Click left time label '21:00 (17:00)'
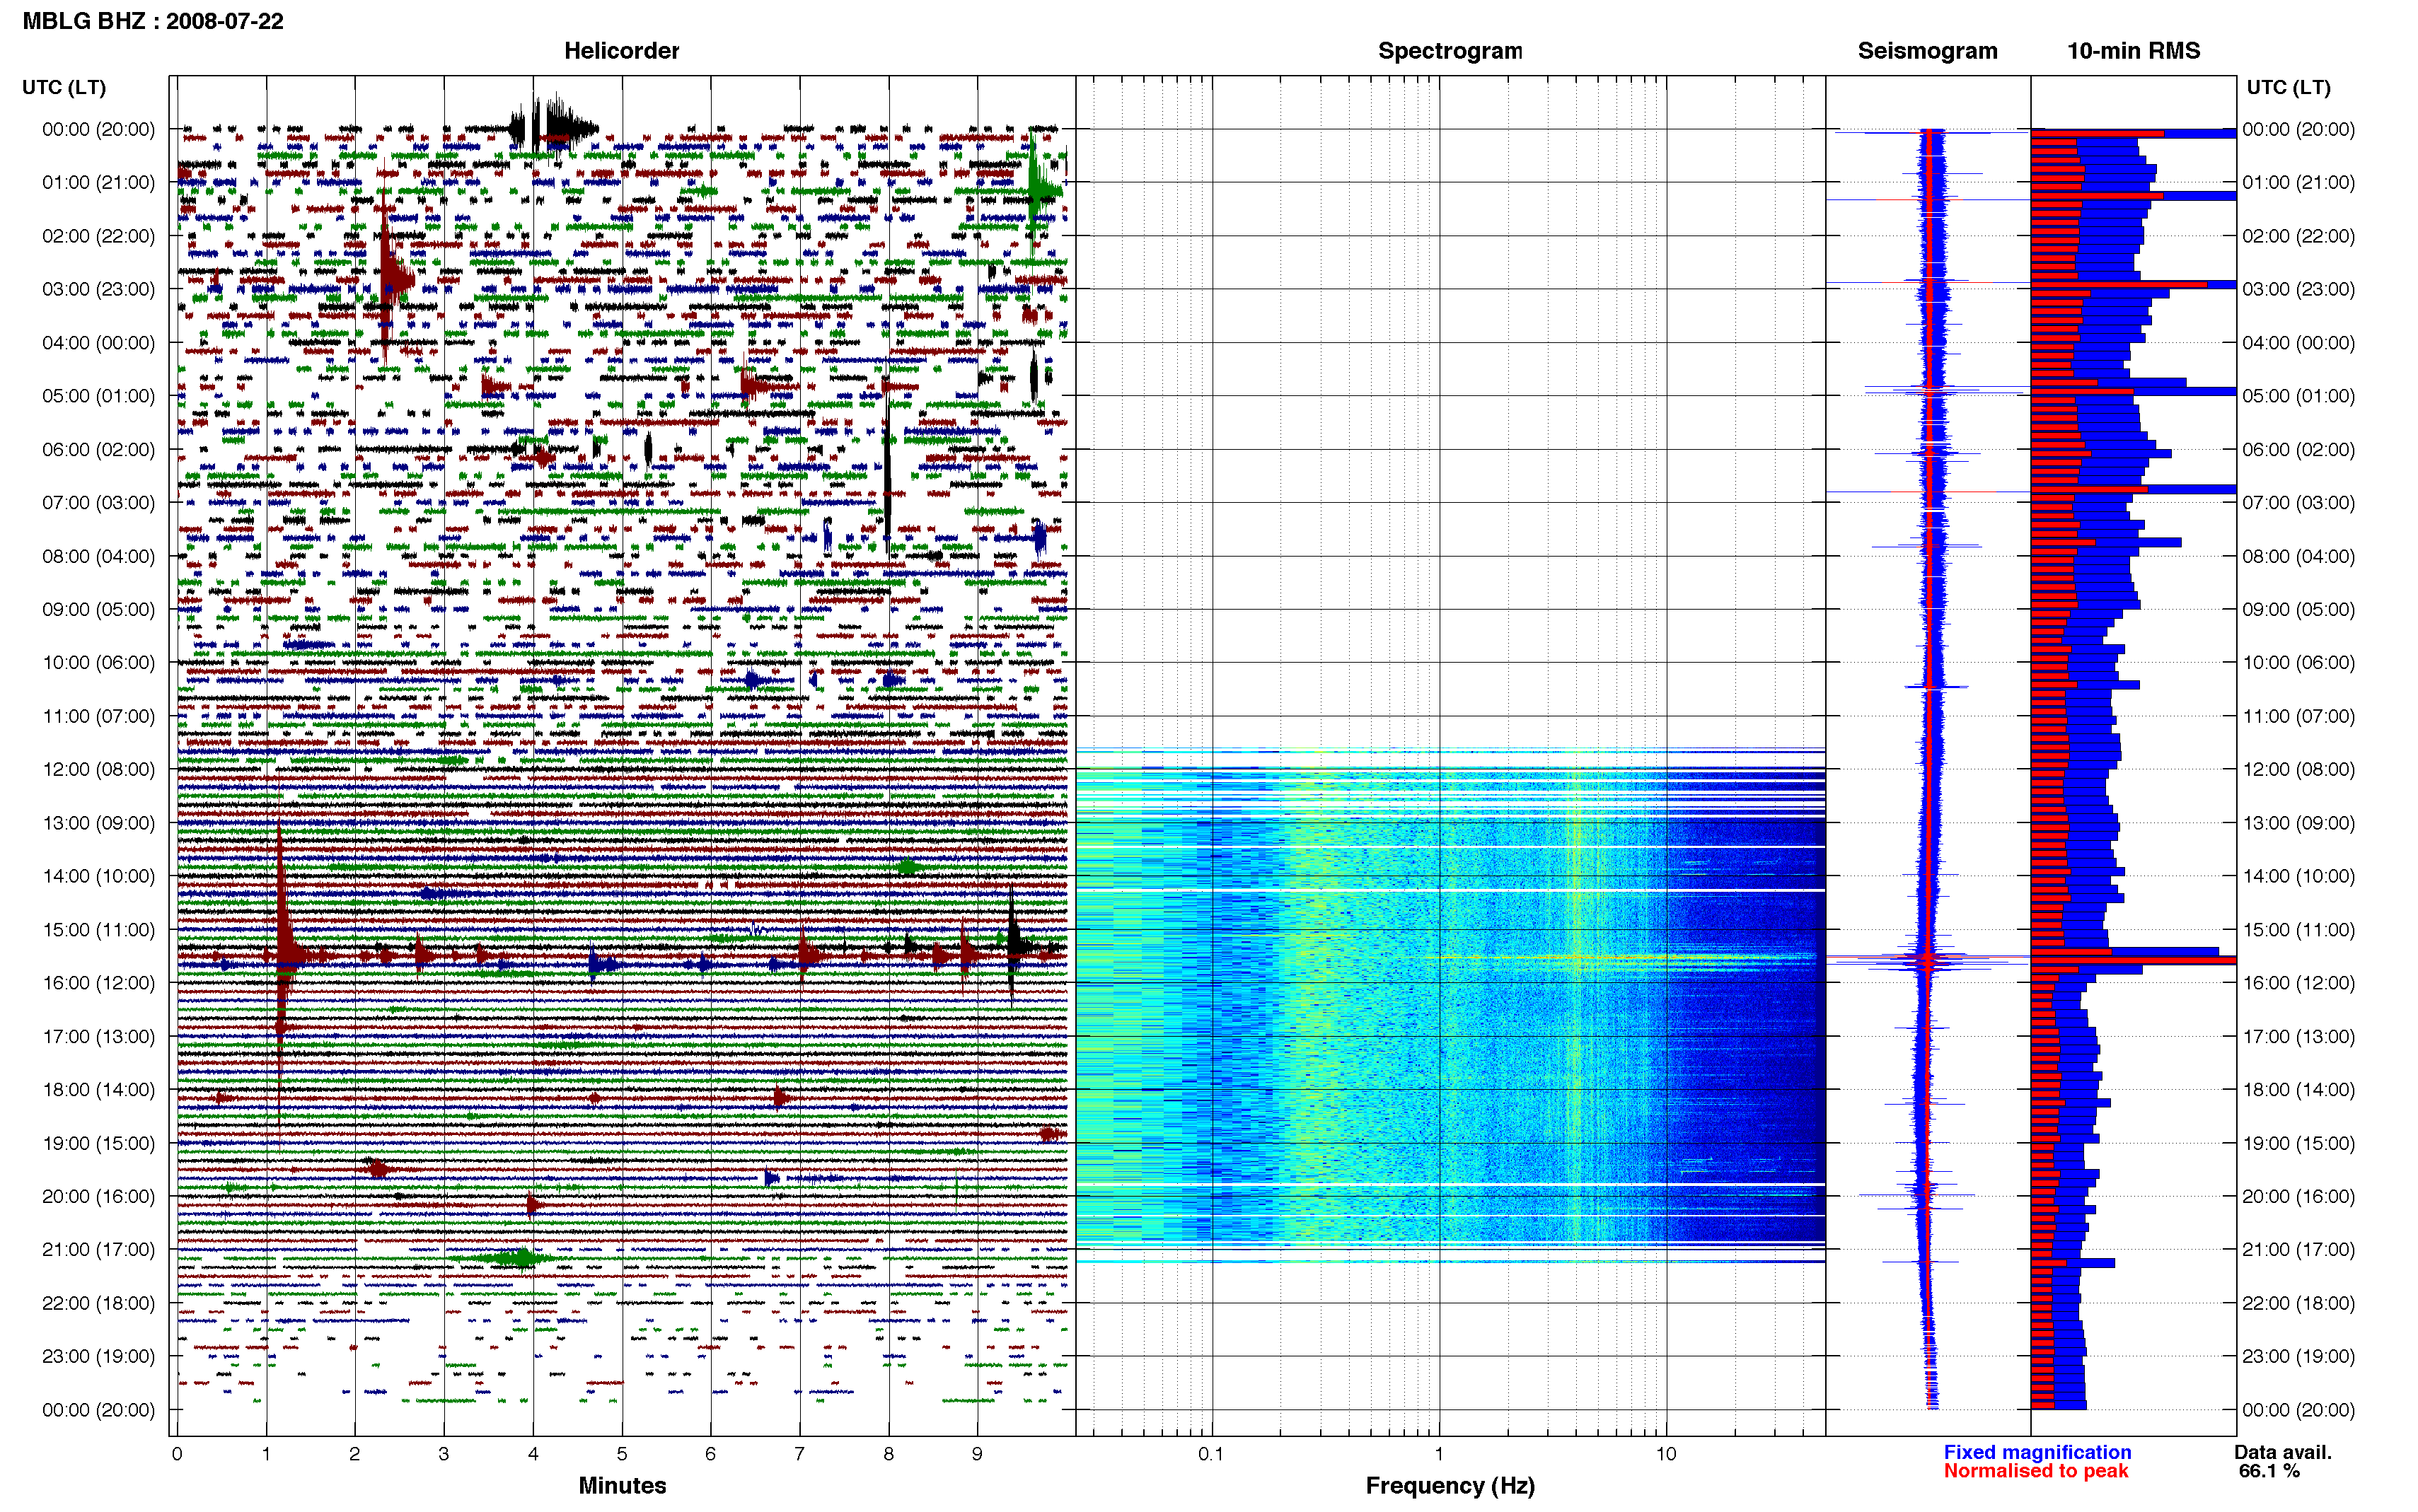 point(98,1249)
